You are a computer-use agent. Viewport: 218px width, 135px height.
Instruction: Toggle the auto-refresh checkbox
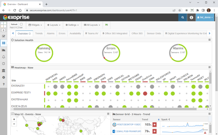pyautogui.click(x=21, y=24)
